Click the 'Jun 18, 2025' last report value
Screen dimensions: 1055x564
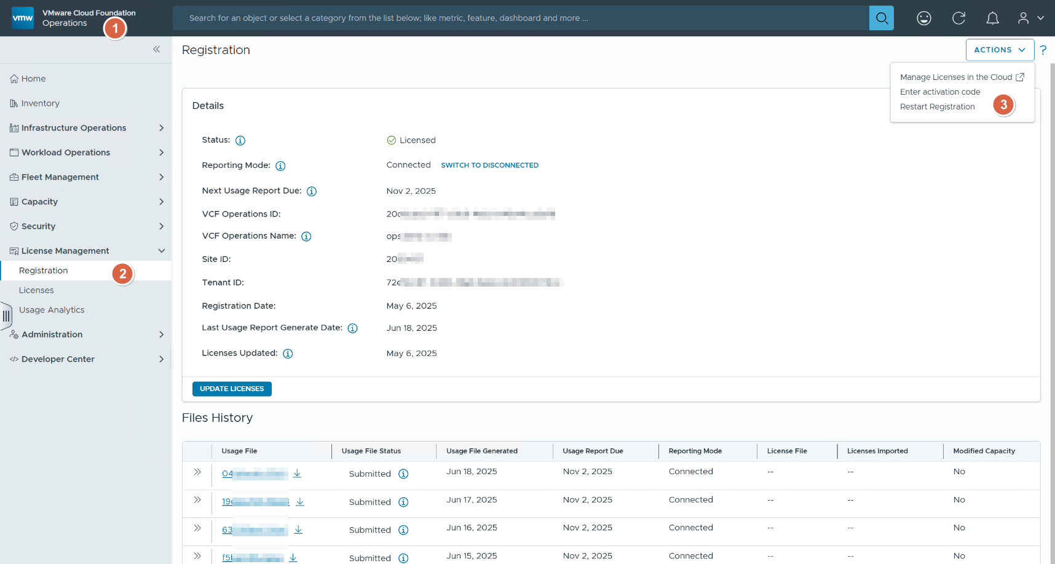coord(411,328)
